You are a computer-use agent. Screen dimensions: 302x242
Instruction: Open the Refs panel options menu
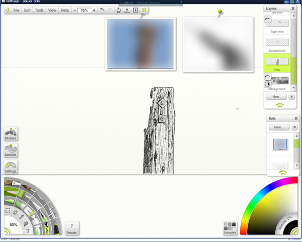click(x=294, y=127)
